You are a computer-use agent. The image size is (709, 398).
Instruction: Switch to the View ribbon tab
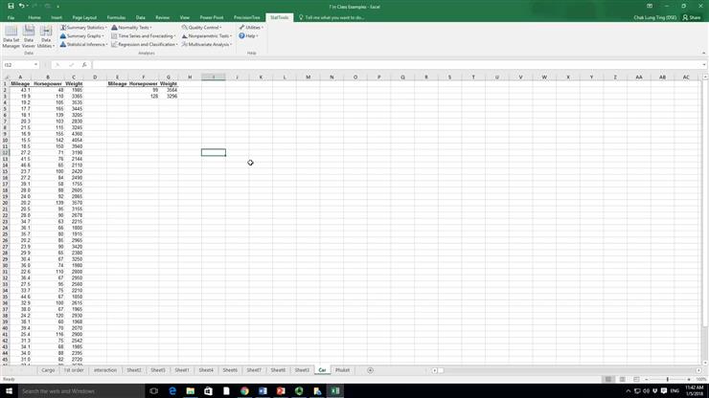185,17
